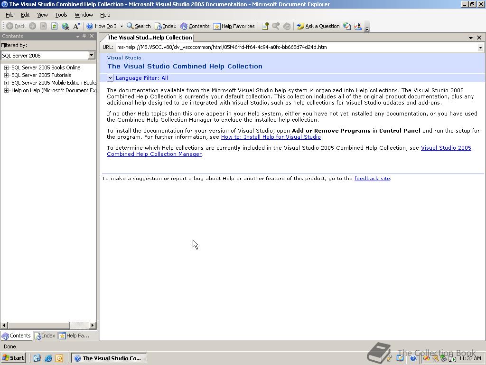The width and height of the screenshot is (486, 365).
Task: Click the Check Question Status icon
Action: click(347, 27)
